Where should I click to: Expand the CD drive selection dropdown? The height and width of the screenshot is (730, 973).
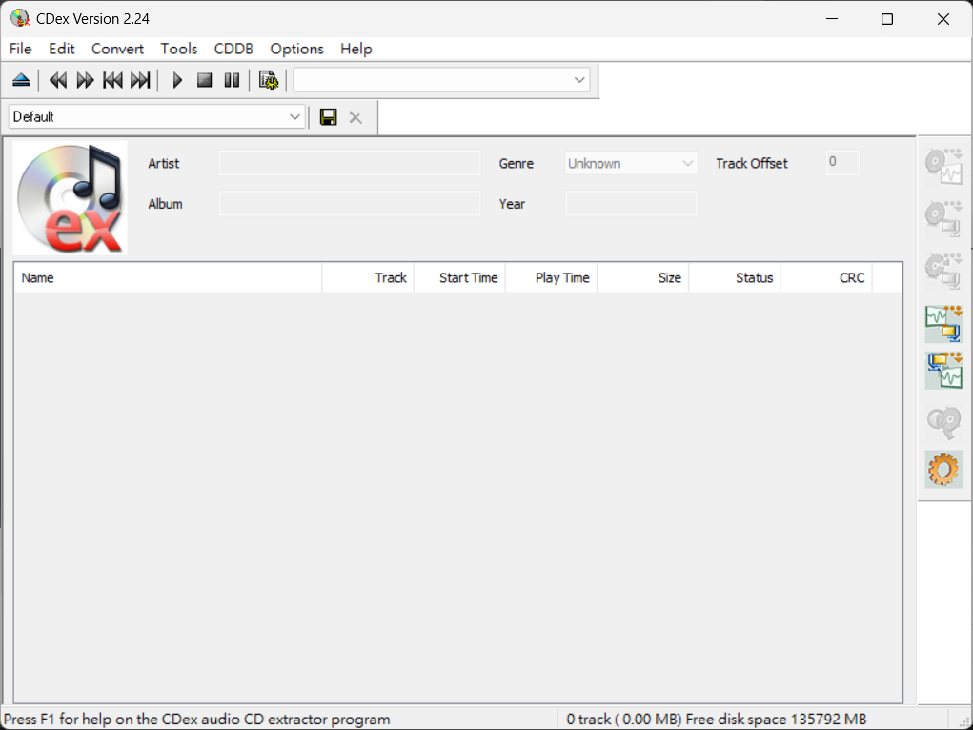click(x=579, y=80)
